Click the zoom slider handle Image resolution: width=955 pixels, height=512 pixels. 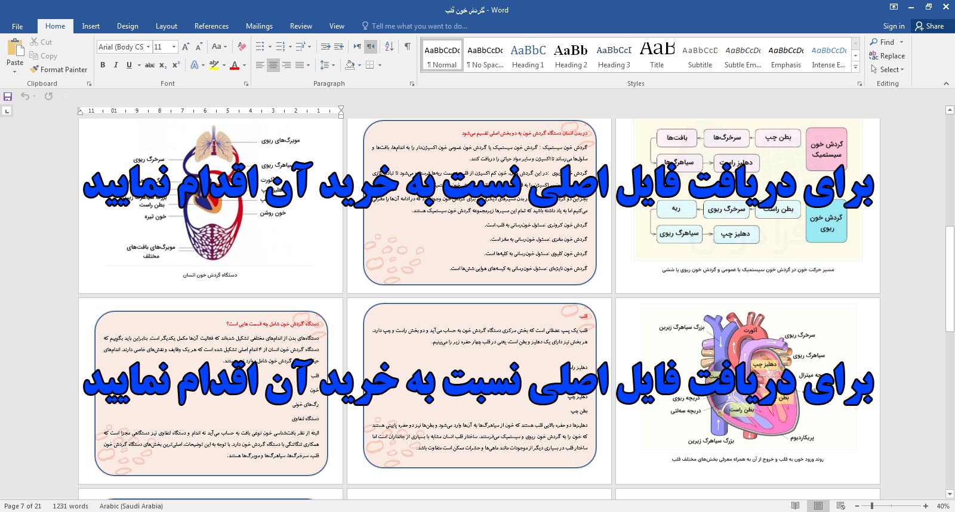[x=872, y=506]
